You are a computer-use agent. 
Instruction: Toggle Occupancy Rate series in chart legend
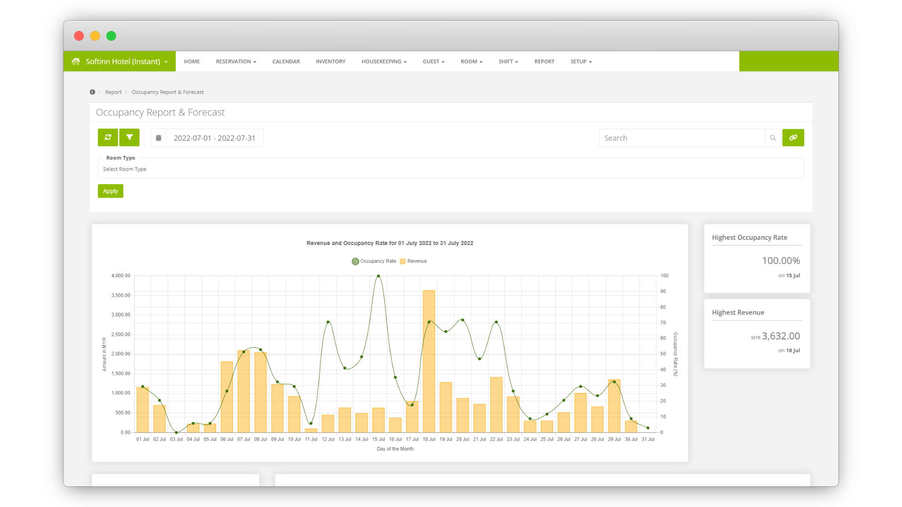point(374,261)
